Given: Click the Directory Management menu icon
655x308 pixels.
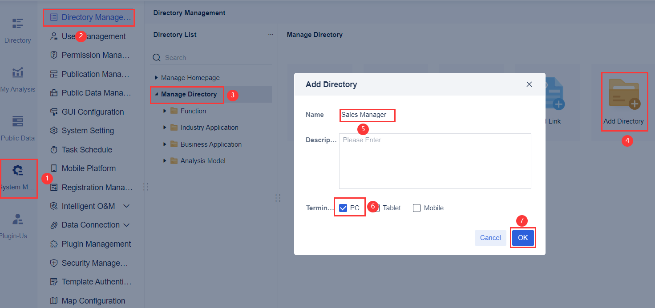Looking at the screenshot, I should click(x=54, y=17).
